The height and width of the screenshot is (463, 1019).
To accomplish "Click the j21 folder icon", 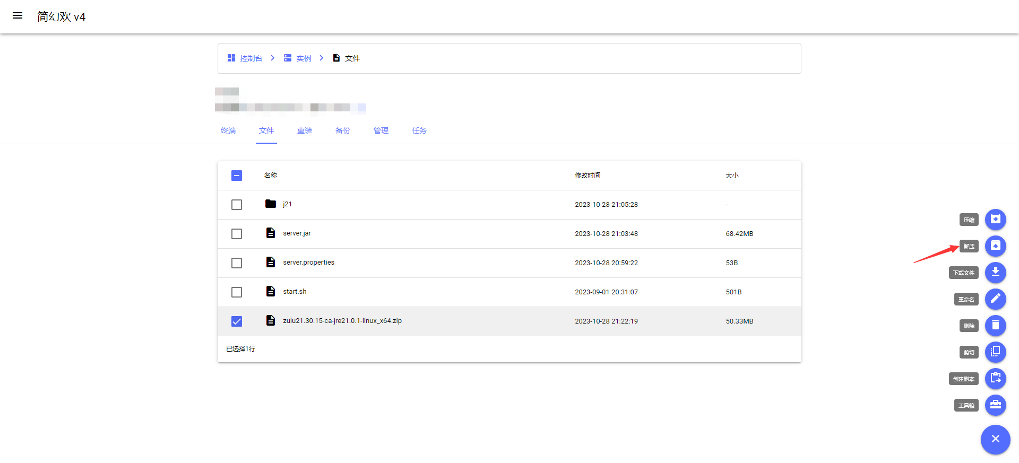I will (271, 204).
